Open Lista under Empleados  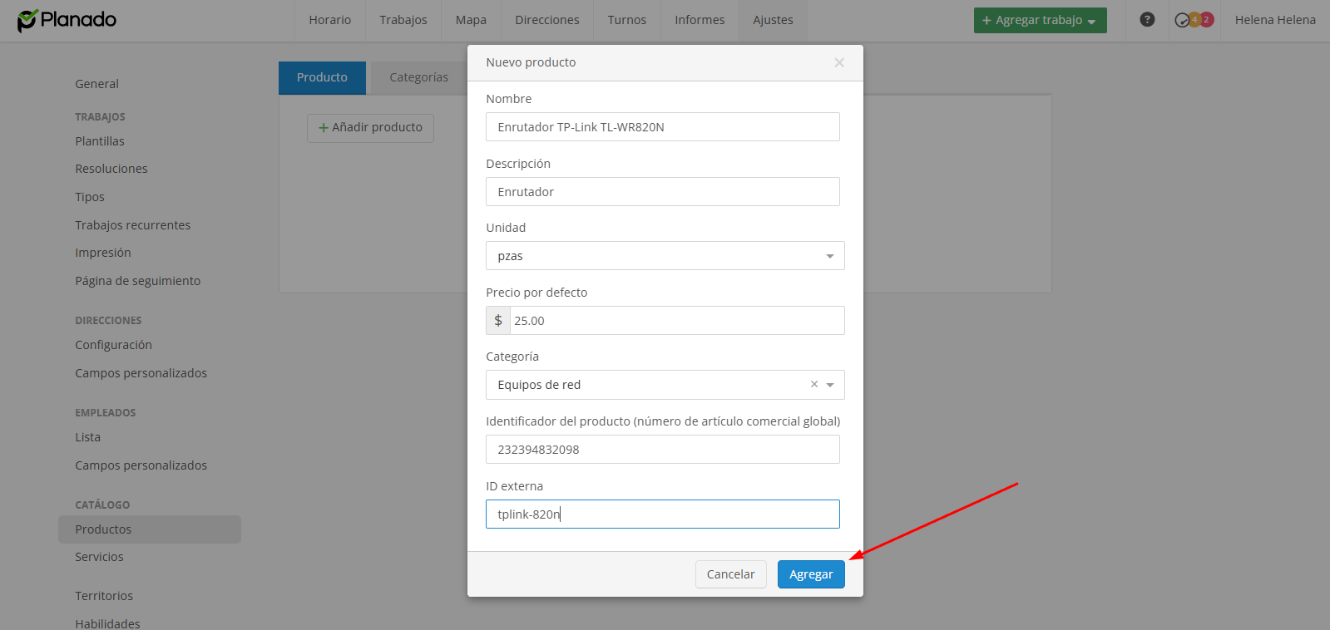(x=87, y=437)
